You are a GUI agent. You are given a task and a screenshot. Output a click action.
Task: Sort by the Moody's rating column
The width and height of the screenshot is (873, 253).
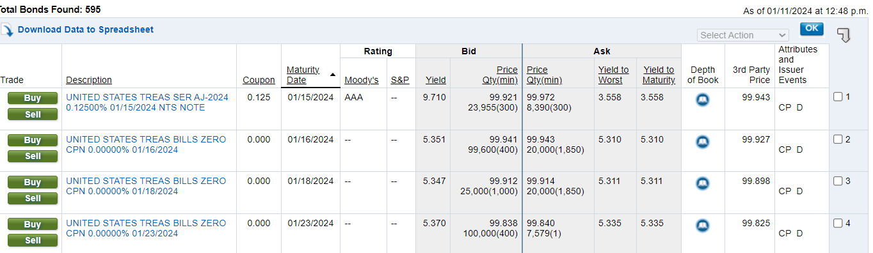[362, 80]
